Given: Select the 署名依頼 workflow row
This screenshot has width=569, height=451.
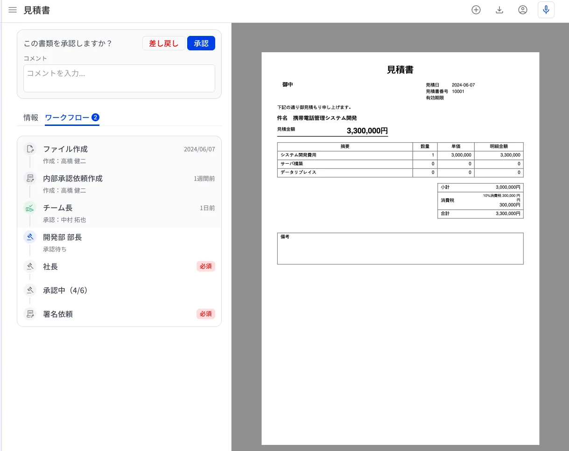Looking at the screenshot, I should (119, 314).
